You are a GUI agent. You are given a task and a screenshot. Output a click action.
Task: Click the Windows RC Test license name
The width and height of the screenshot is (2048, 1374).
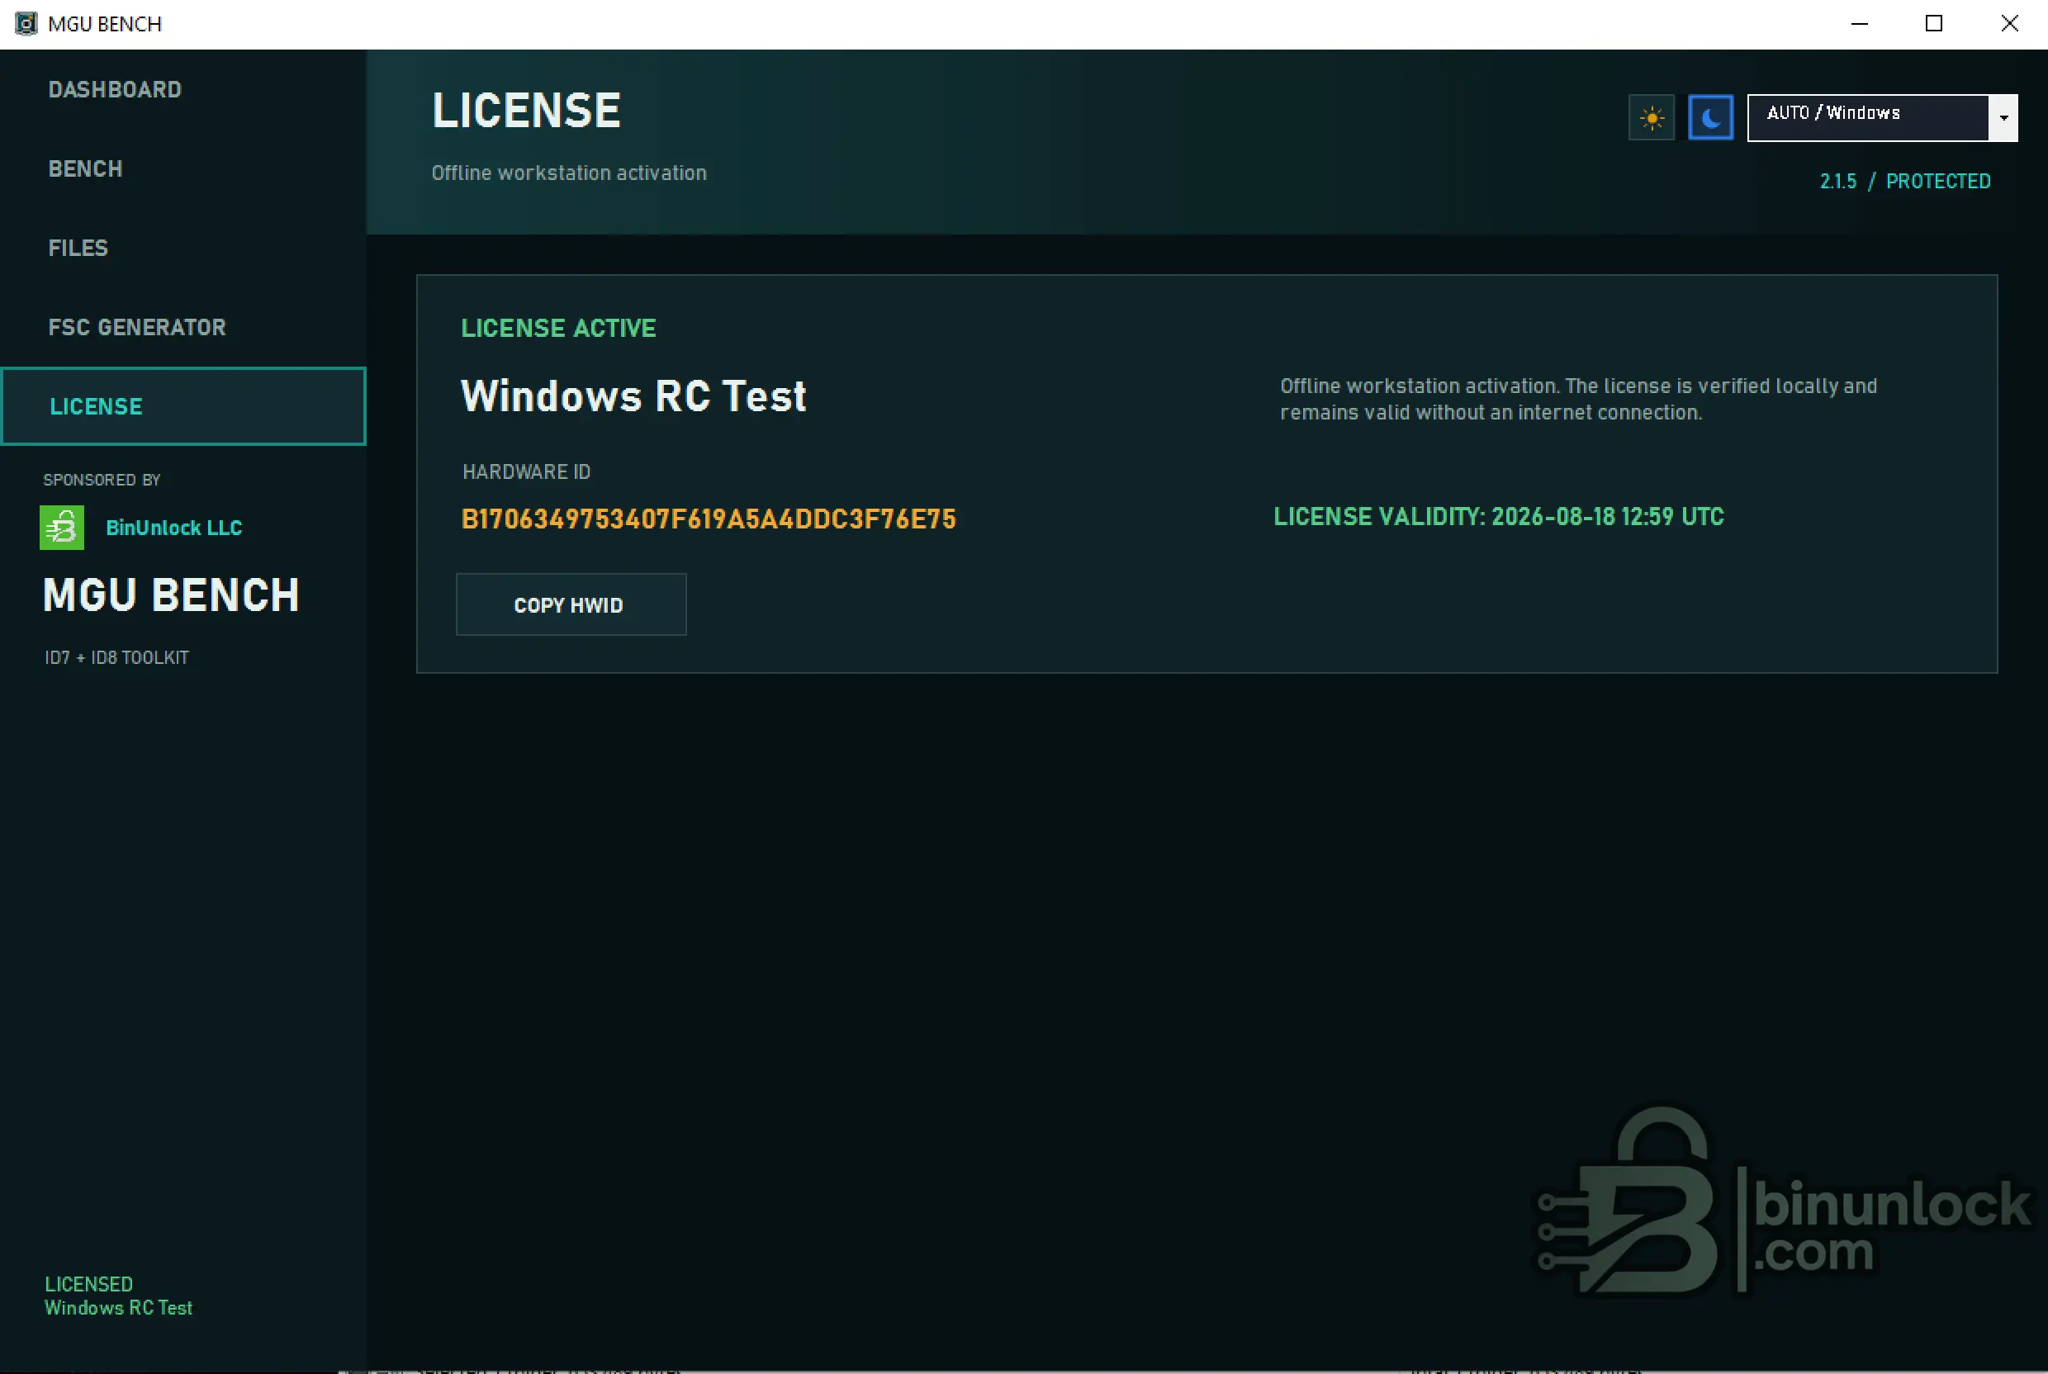[x=633, y=396]
